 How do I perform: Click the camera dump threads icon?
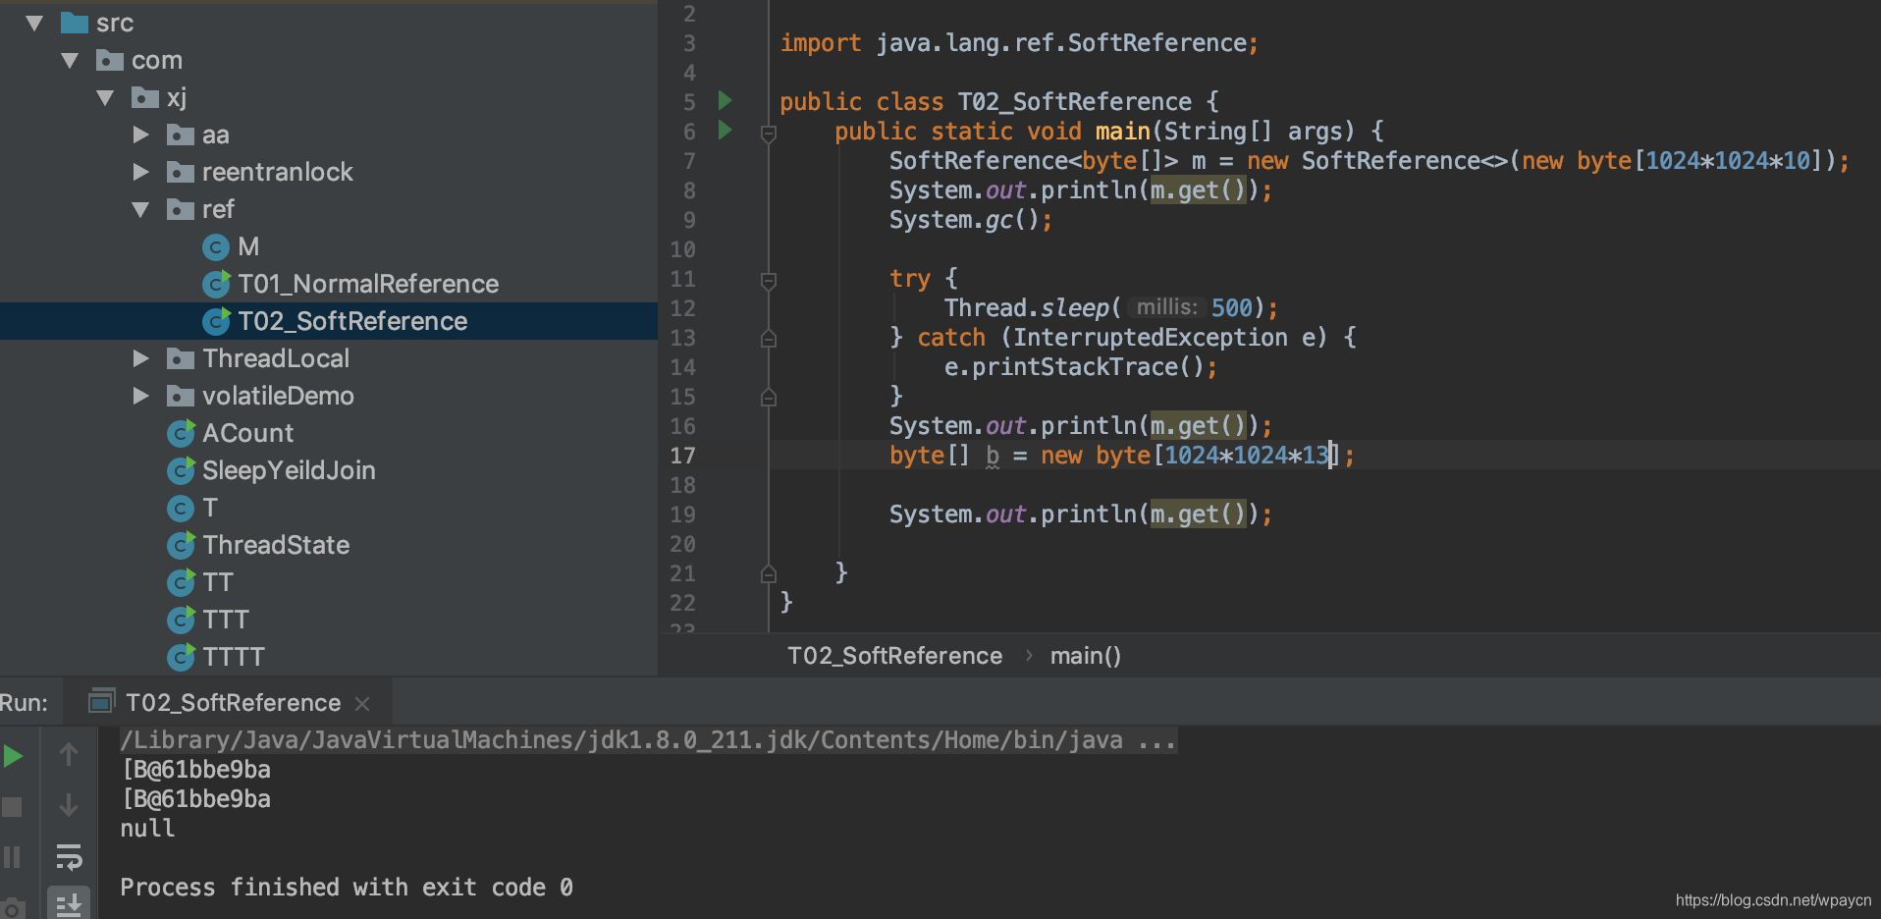click(x=13, y=908)
